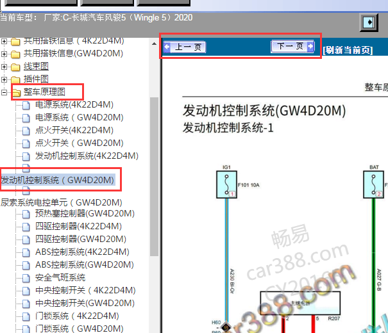Click document icon beside 门锁系统（4K22D4M)

coord(26,317)
